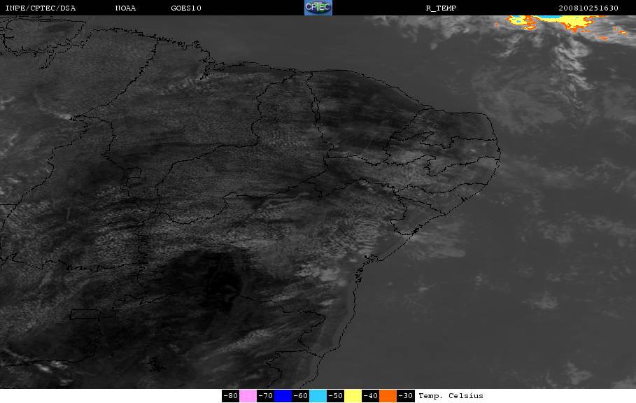Click the -30 legend value label
The image size is (636, 403).
click(x=405, y=396)
